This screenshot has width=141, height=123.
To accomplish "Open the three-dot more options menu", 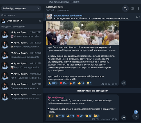I will pos(138,9).
